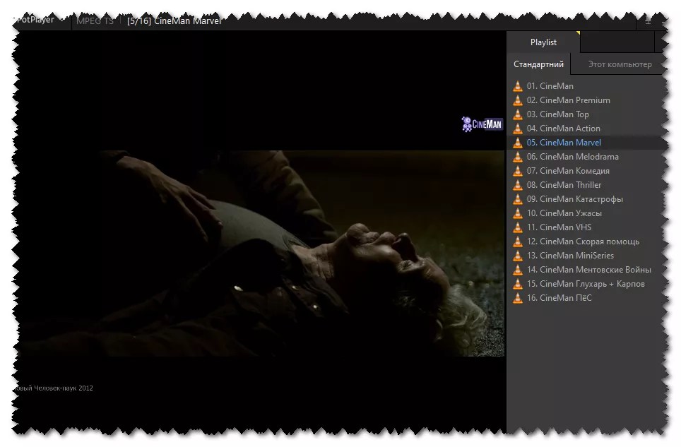681x447 pixels.
Task: Select playlist entry 12. CineMan Скорая помощь
Action: click(587, 242)
